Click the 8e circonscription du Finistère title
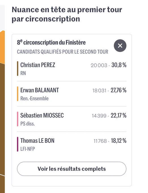The height and width of the screenshot is (193, 148). [51, 43]
